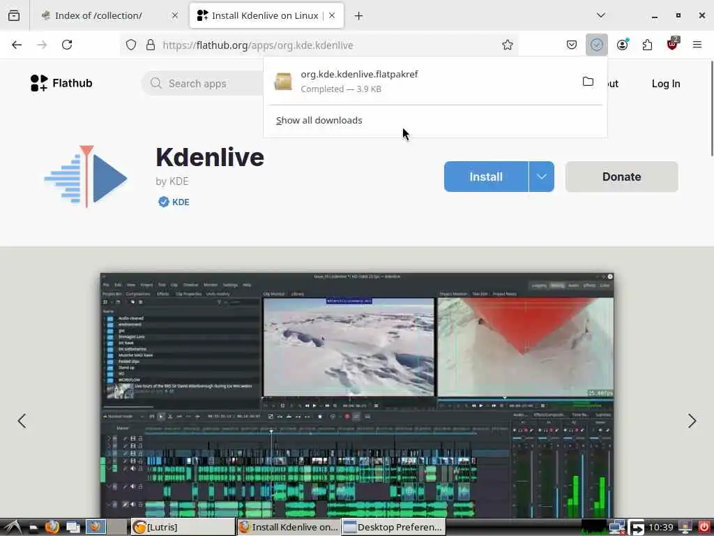Show downloaded file in folder
714x536 pixels.
[588, 82]
